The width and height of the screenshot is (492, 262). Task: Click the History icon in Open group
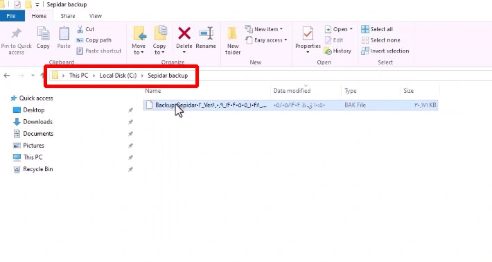pos(328,51)
